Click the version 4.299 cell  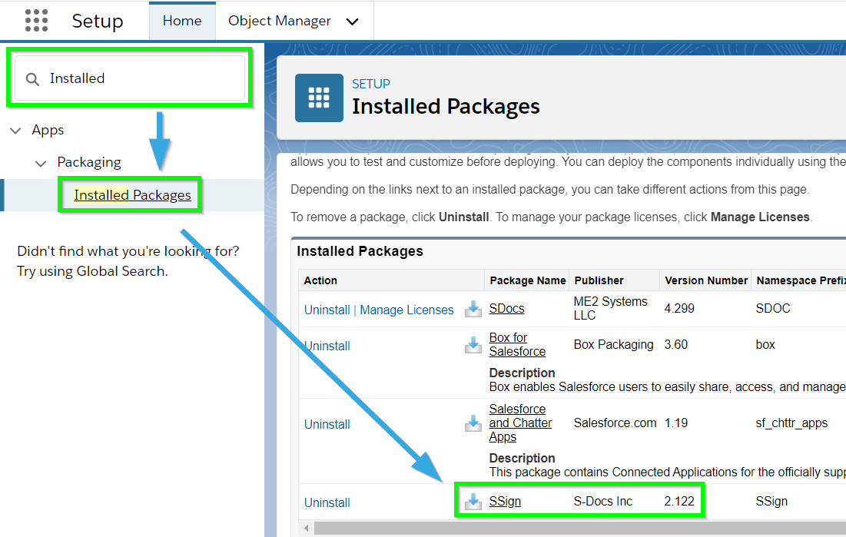(x=679, y=308)
